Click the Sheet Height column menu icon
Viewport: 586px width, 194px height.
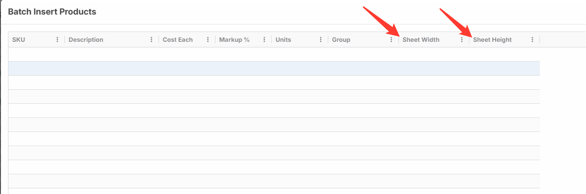click(532, 40)
